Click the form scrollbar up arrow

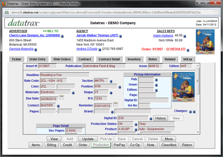point(198,66)
